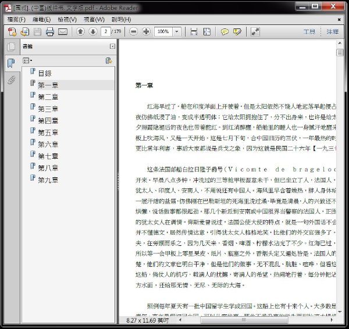Screen dimensions: 349x329
Task: Jump to 第六章 bookmark
Action: pyautogui.click(x=48, y=144)
